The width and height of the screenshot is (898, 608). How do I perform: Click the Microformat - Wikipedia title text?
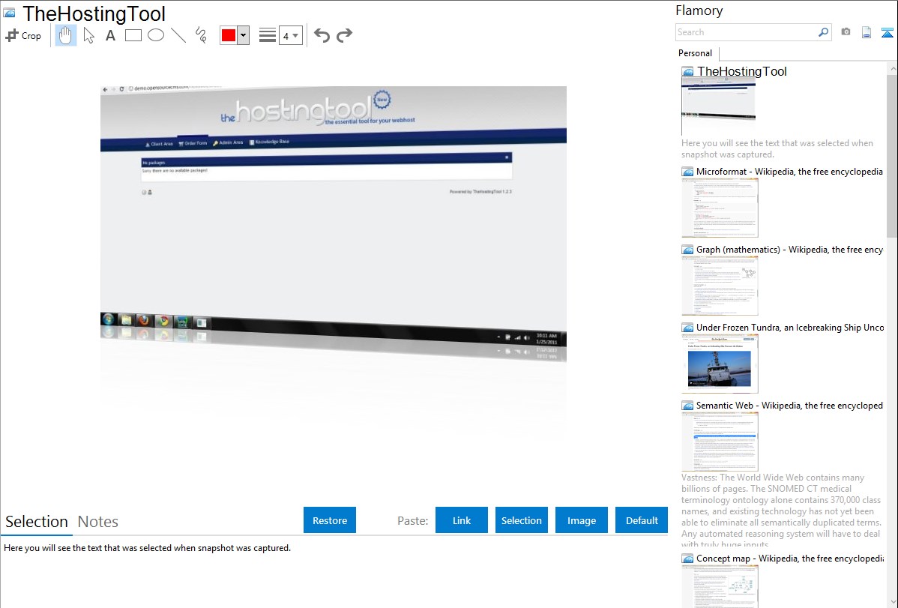click(x=789, y=172)
